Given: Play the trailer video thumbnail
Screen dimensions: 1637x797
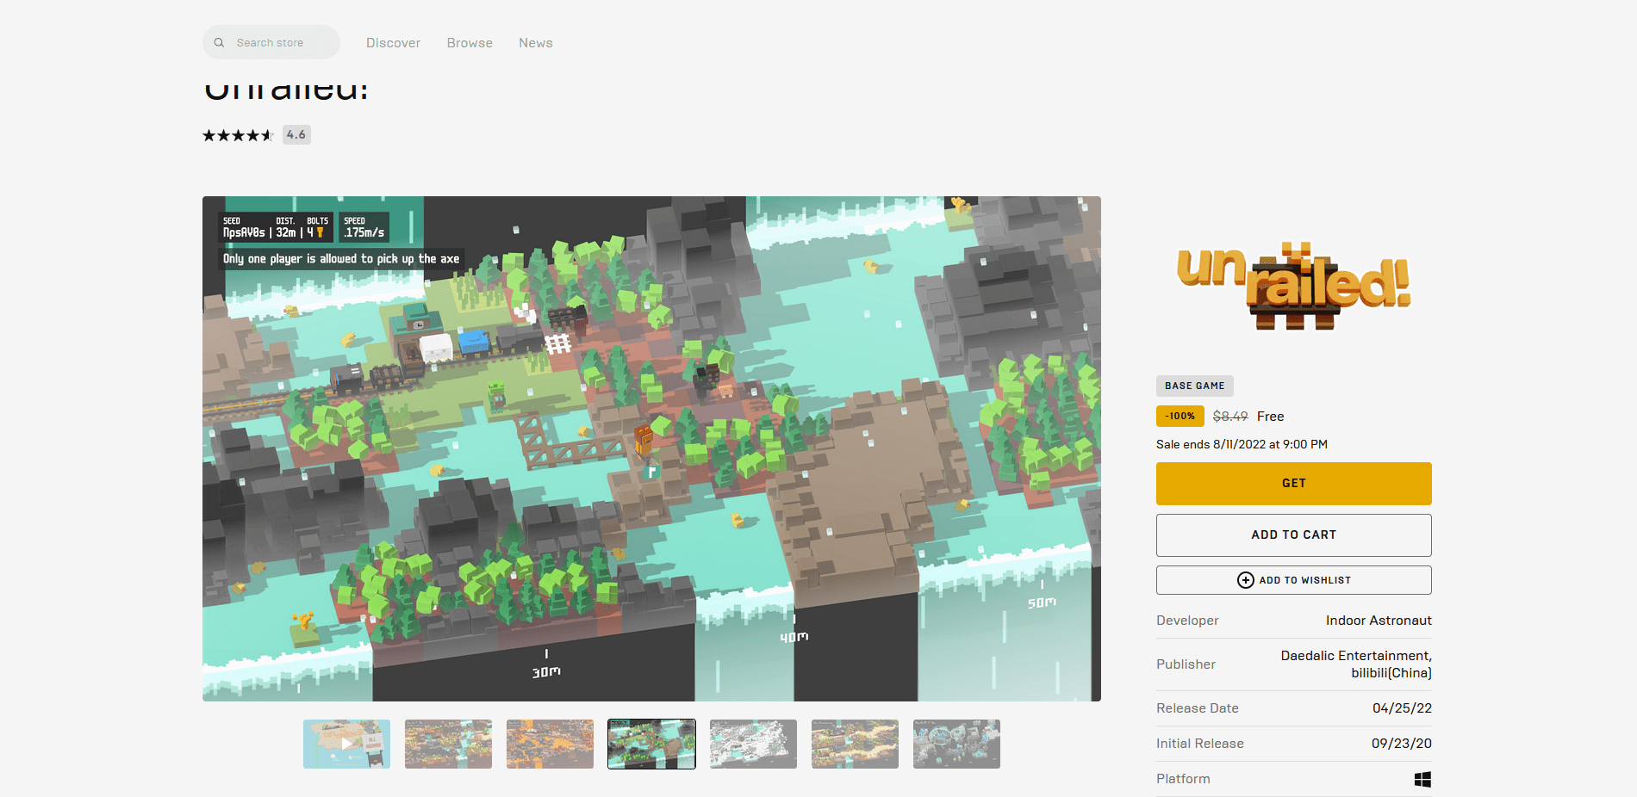Looking at the screenshot, I should coord(346,744).
